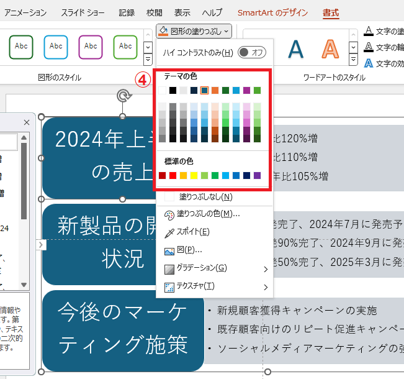This screenshot has width=404, height=379.
Task: Pick the white theme color swatch
Action: (x=163, y=91)
